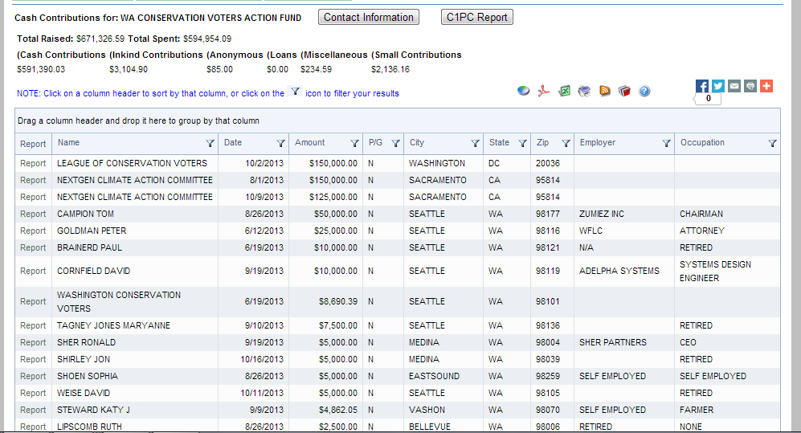Open the C1PC Report button

(476, 17)
